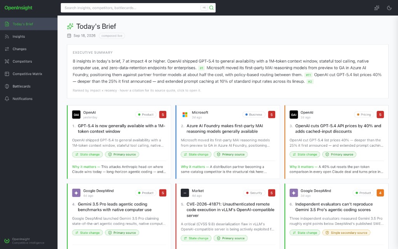398x249 pixels.
Task: Click Primary source chip on OpenAI pricing card
Action: pos(339,154)
